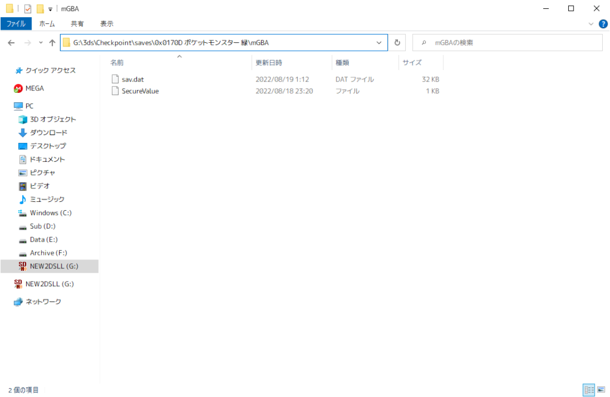The height and width of the screenshot is (397, 610).
Task: Open the 共有 ribbon tab
Action: tap(77, 24)
